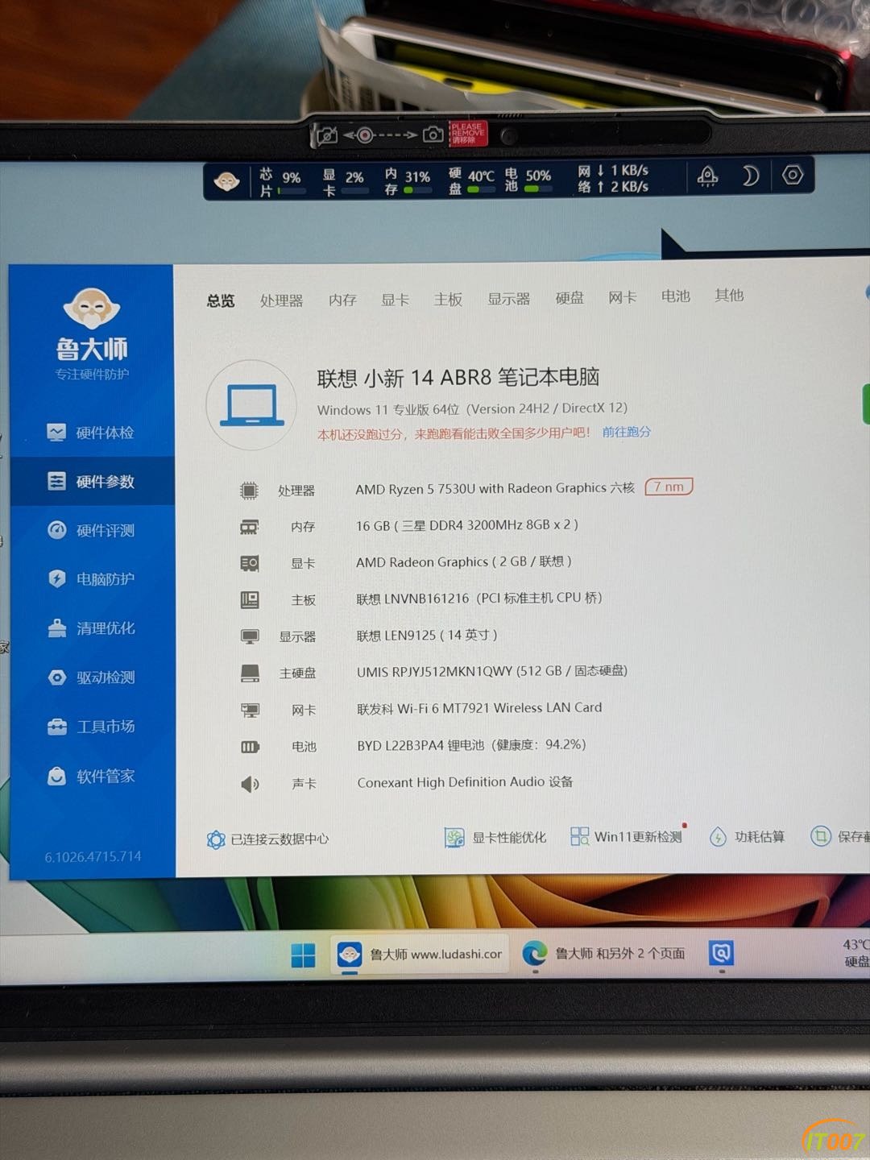The image size is (870, 1160).
Task: Open the Edge browser taskbar item
Action: pyautogui.click(x=604, y=954)
